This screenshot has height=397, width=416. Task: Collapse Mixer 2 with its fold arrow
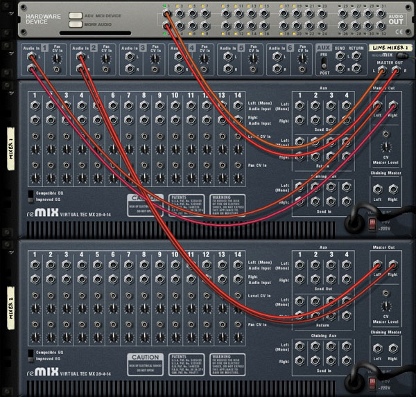point(10,252)
